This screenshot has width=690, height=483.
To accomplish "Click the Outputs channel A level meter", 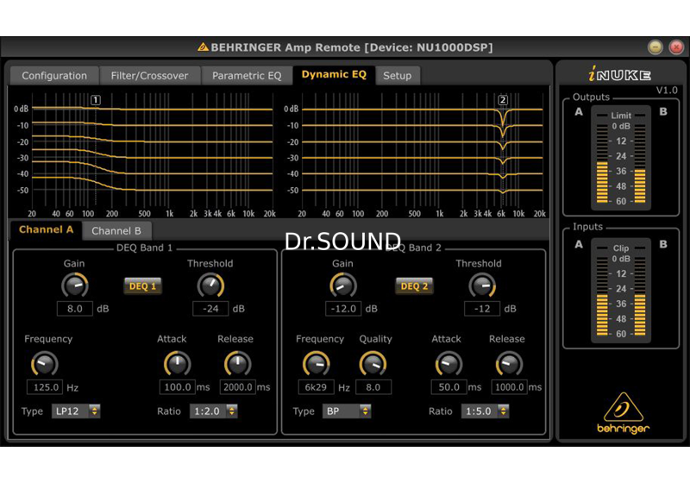I will pyautogui.click(x=602, y=164).
